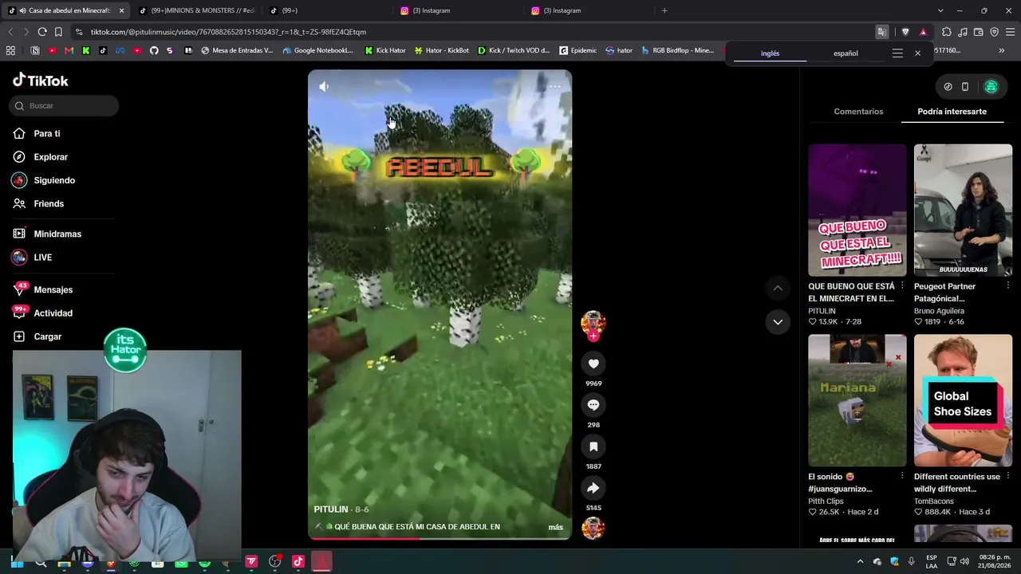
Task: Visit PITULIN from the suggested video
Action: tap(822, 311)
